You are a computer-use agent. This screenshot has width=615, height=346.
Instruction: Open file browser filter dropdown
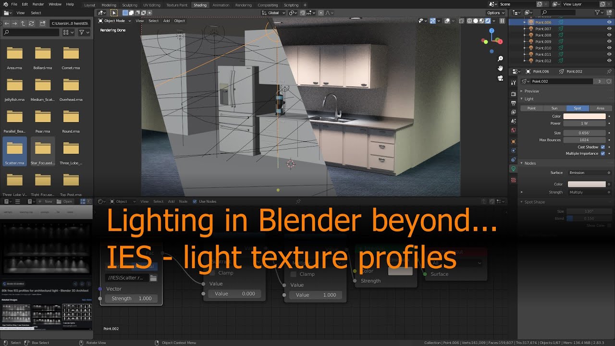pos(84,32)
